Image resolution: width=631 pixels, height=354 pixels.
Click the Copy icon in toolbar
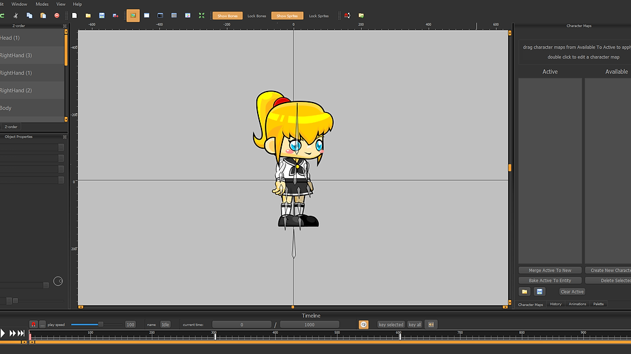(29, 16)
